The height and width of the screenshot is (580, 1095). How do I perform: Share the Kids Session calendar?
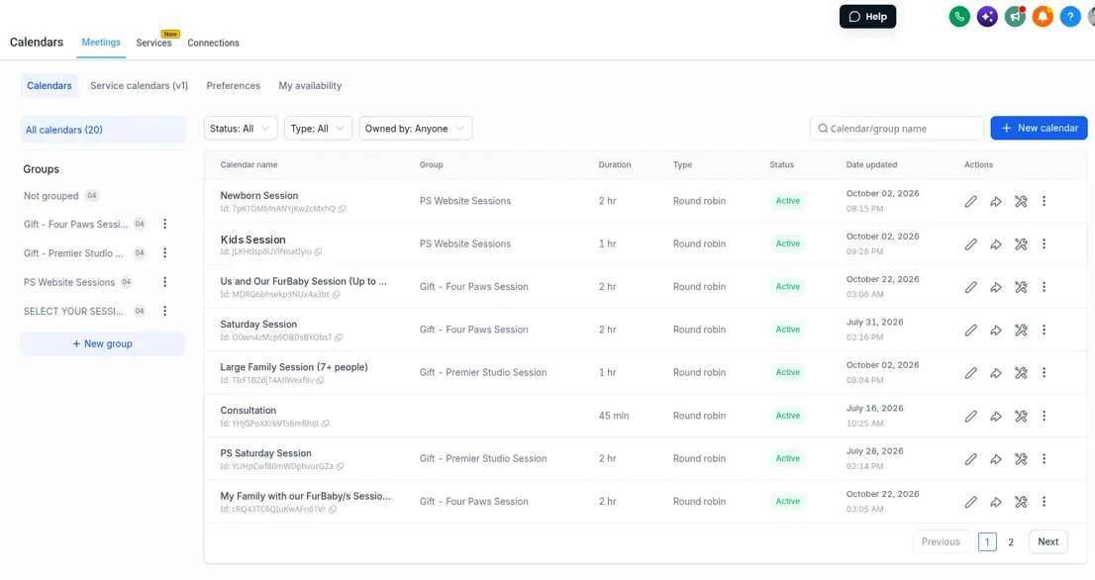pos(996,244)
